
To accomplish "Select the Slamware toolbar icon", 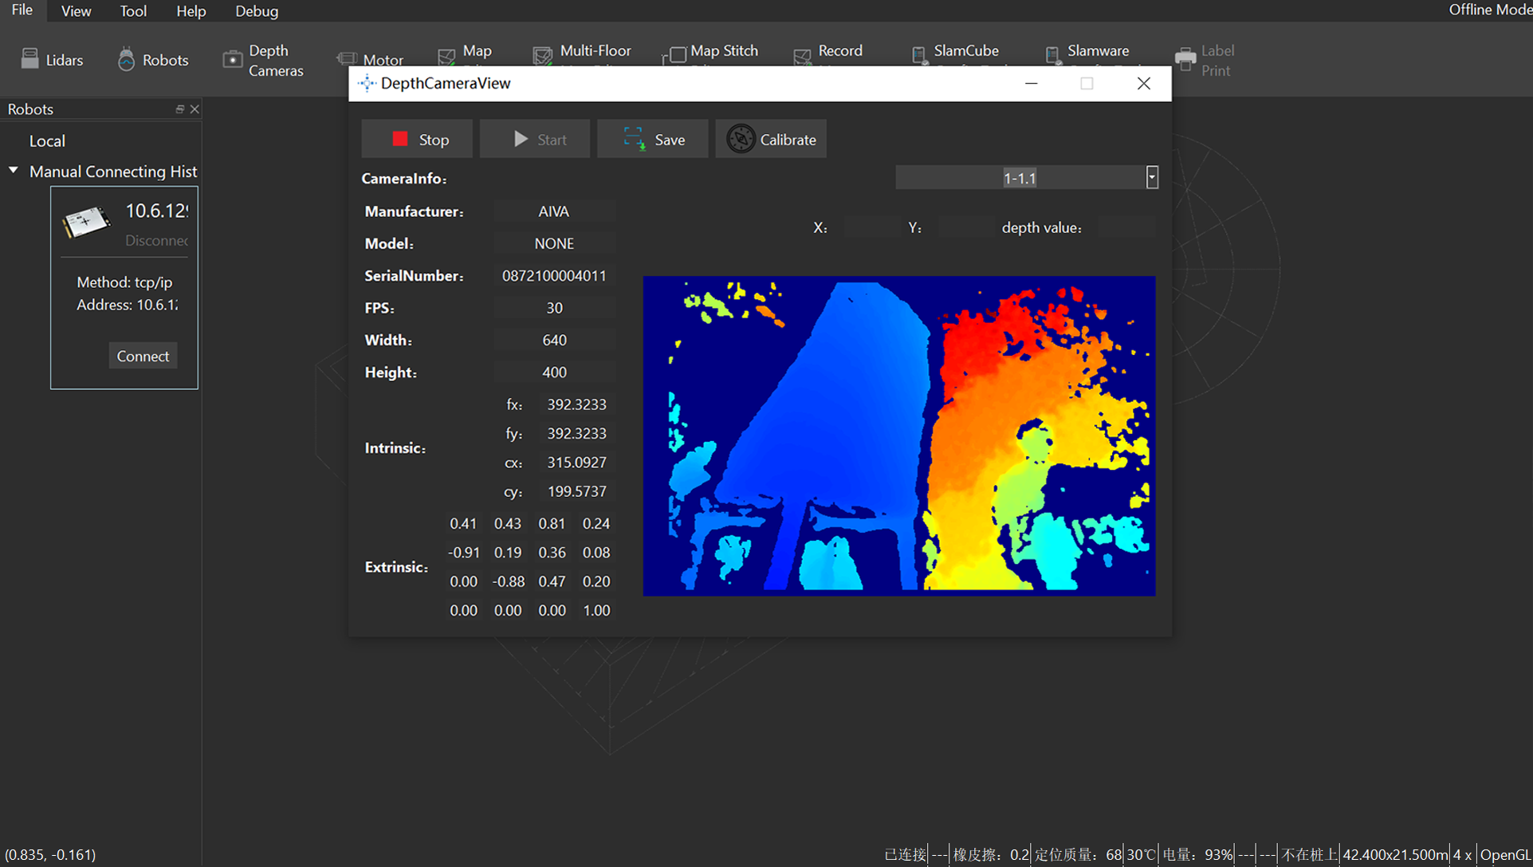I will click(x=1088, y=53).
